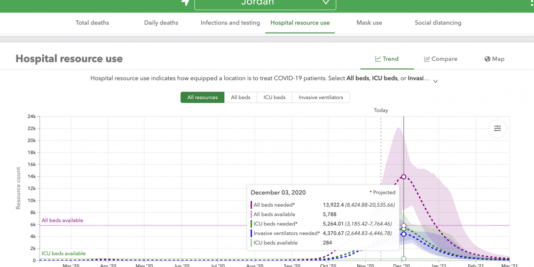Click the Hospital resource use heading
The image size is (534, 267).
click(69, 59)
